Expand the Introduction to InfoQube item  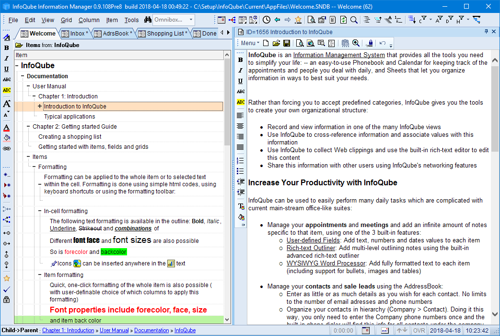(39, 106)
